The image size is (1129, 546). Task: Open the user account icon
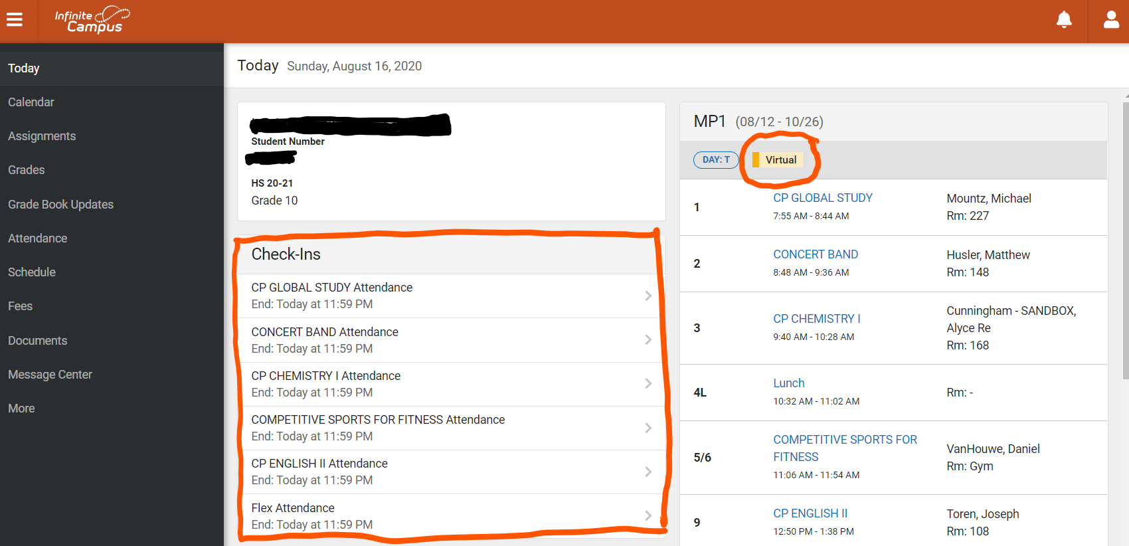(1111, 20)
